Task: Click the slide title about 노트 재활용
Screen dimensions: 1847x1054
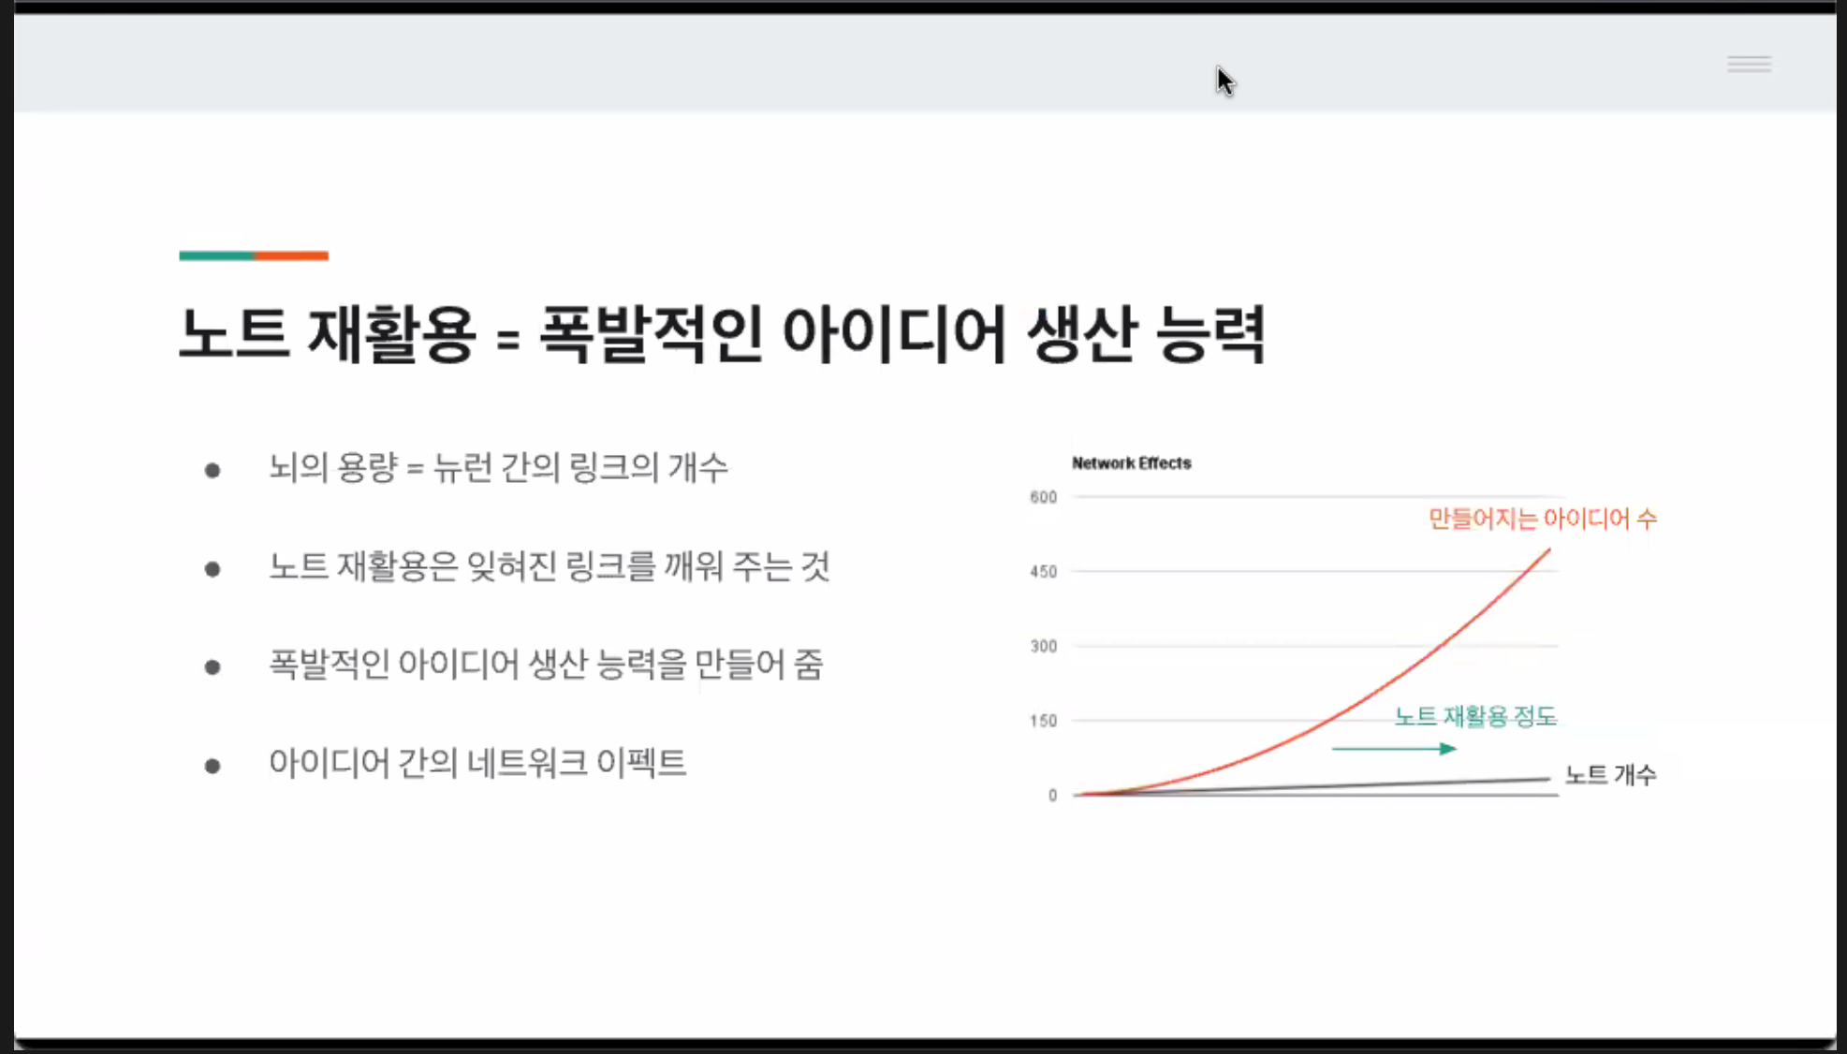Action: coord(721,334)
